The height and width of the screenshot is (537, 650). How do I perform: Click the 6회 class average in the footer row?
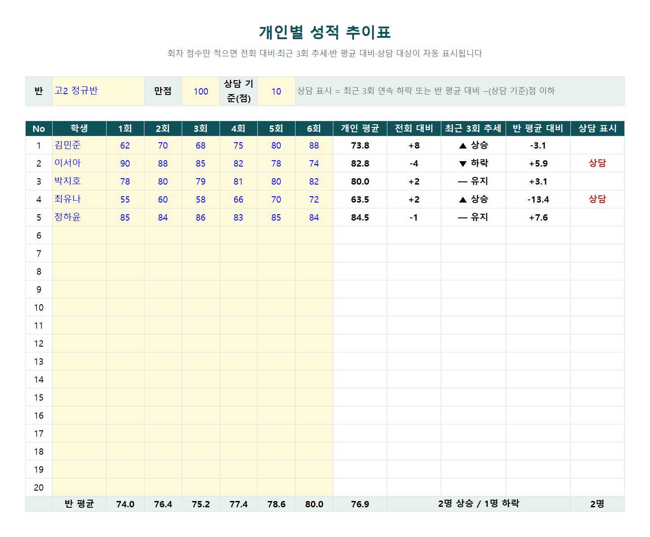(314, 504)
